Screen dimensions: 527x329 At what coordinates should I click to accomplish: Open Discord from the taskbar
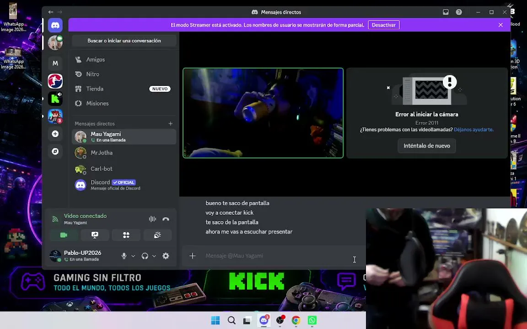[264, 320]
